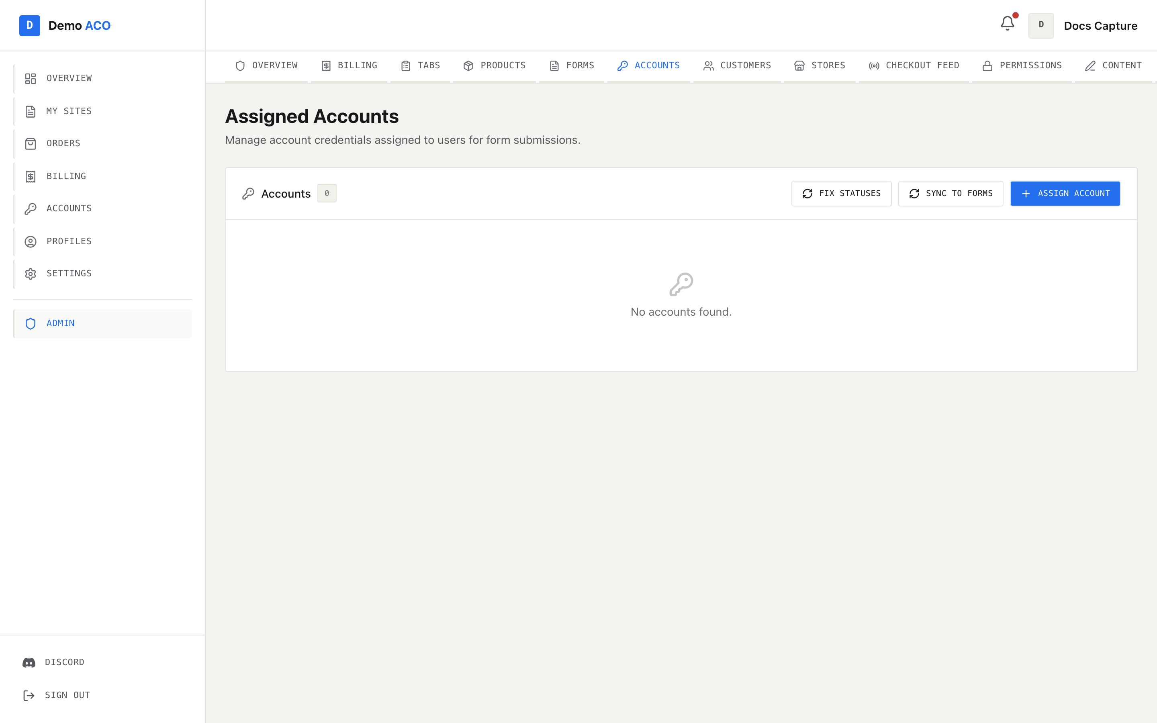Click the clipboard icon on Tabs tab
Screen dimensions: 1157x723
point(406,66)
